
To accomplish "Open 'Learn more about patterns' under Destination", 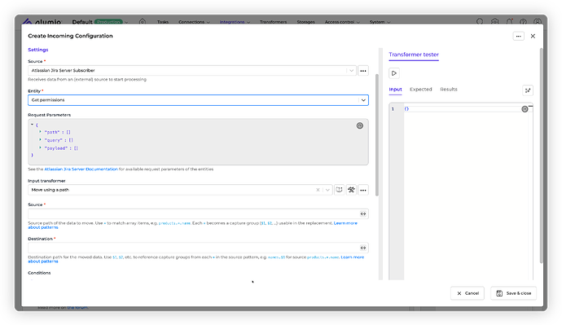I will pos(353,257).
